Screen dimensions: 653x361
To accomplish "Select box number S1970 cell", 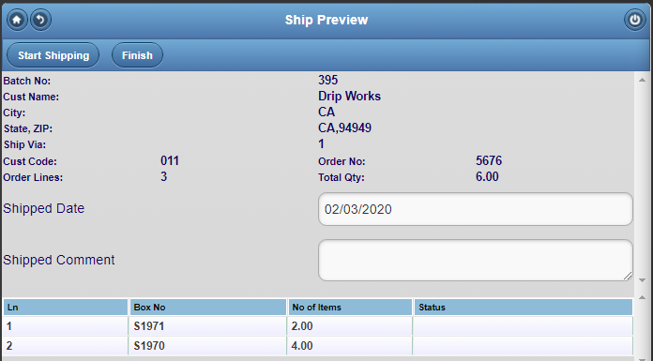I will 207,346.
